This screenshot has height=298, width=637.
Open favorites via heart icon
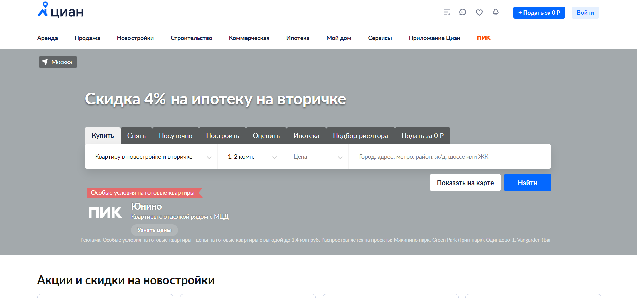479,12
